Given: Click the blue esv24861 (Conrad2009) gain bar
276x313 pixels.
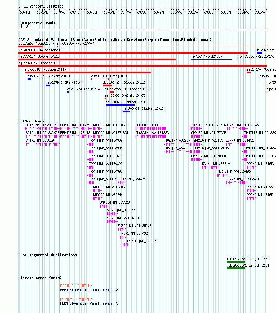Looking at the screenshot, I should (120, 105).
